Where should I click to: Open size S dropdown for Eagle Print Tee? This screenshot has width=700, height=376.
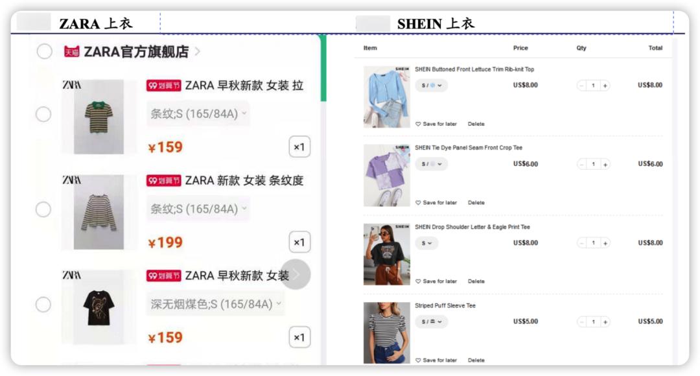pyautogui.click(x=426, y=243)
